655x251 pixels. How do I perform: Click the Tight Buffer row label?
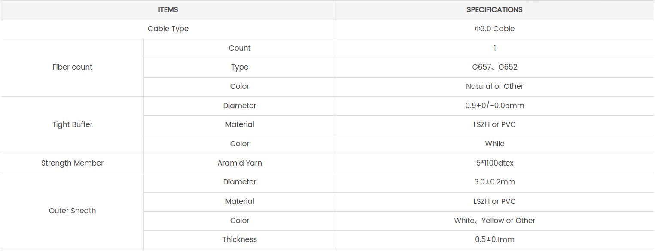coord(72,125)
